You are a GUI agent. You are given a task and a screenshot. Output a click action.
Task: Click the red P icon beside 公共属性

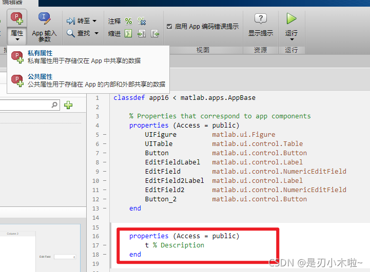17,80
